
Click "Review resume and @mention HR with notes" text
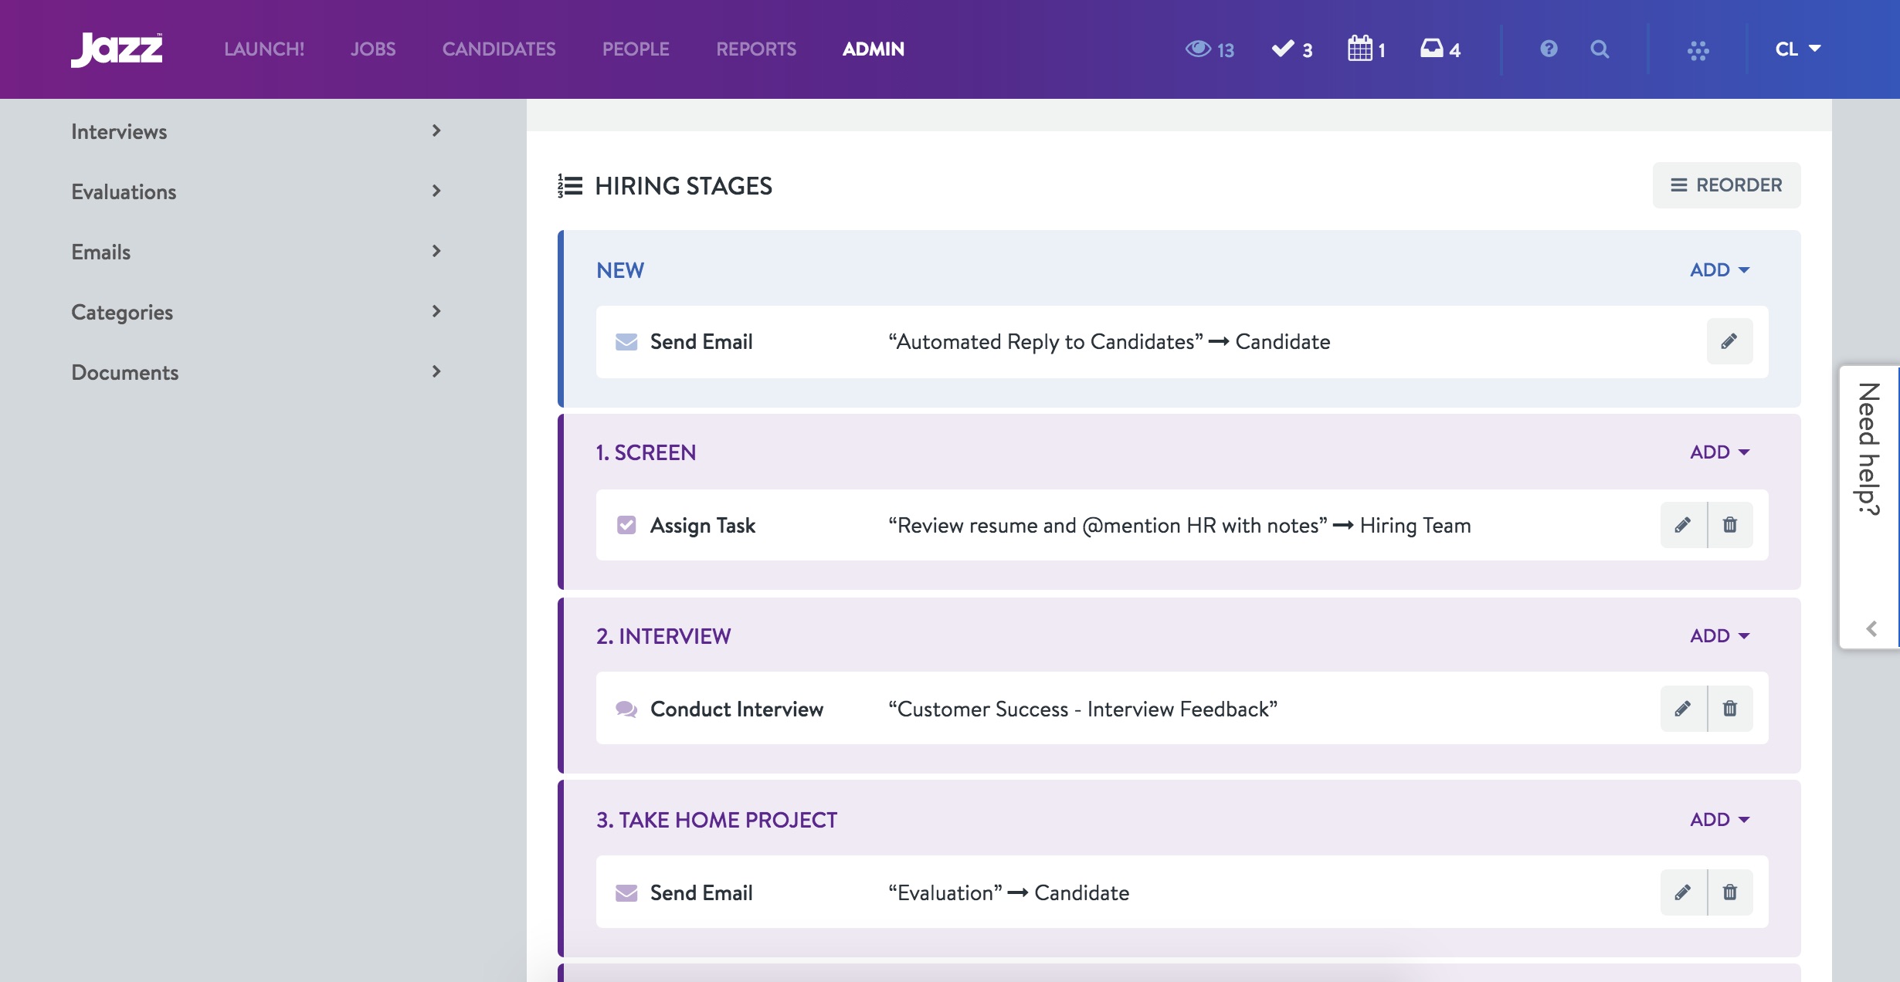1108,525
